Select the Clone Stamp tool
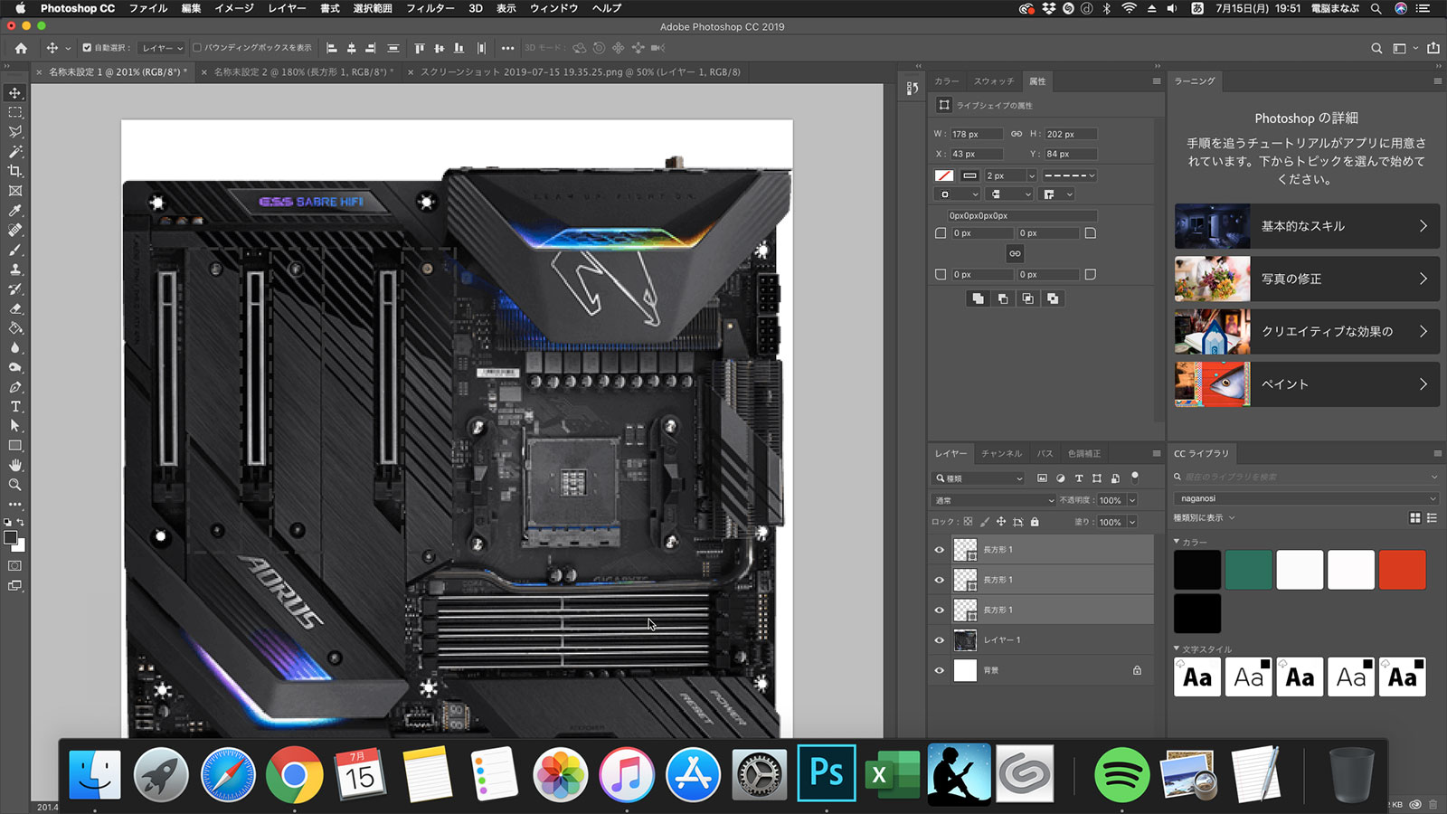This screenshot has height=814, width=1447. point(15,270)
